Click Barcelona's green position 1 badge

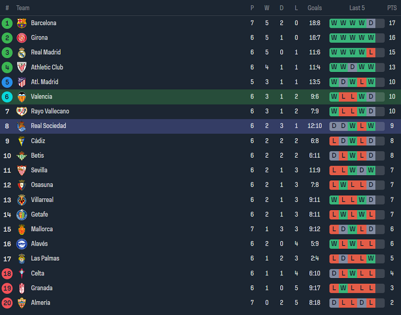[x=7, y=23]
